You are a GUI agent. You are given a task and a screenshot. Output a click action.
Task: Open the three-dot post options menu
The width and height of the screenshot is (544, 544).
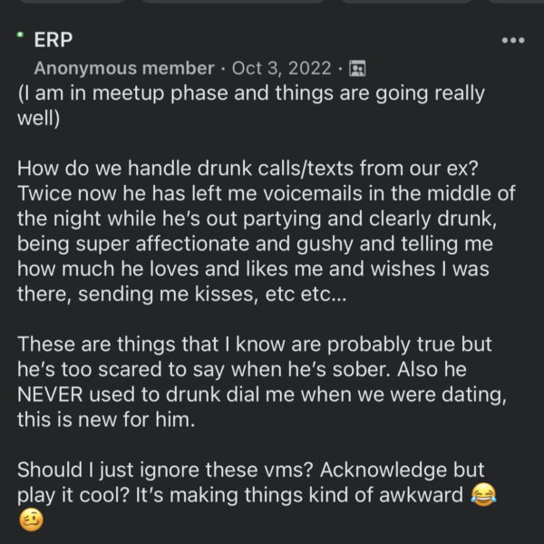click(x=513, y=40)
